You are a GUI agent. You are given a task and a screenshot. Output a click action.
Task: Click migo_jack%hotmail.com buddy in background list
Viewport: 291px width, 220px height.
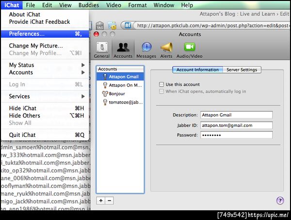tap(46, 201)
